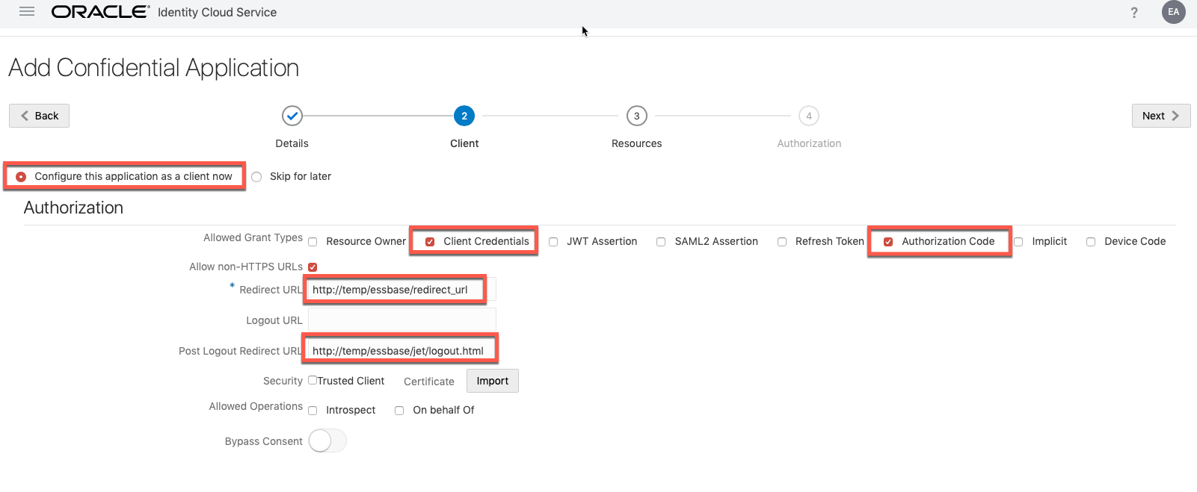Jump to step 3 Resources circle
1197x492 pixels.
pyautogui.click(x=636, y=116)
